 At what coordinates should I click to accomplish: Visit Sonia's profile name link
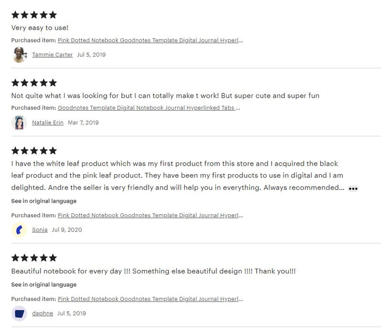[40, 230]
